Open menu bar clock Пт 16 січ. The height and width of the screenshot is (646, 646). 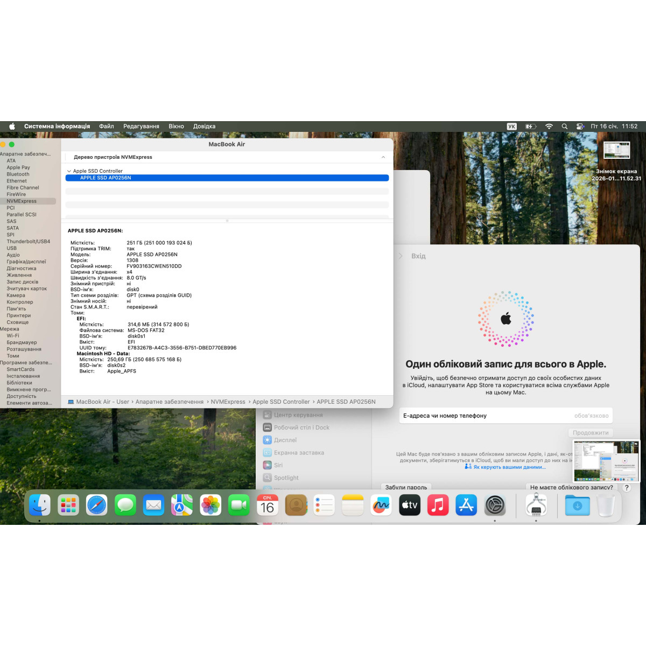point(614,127)
